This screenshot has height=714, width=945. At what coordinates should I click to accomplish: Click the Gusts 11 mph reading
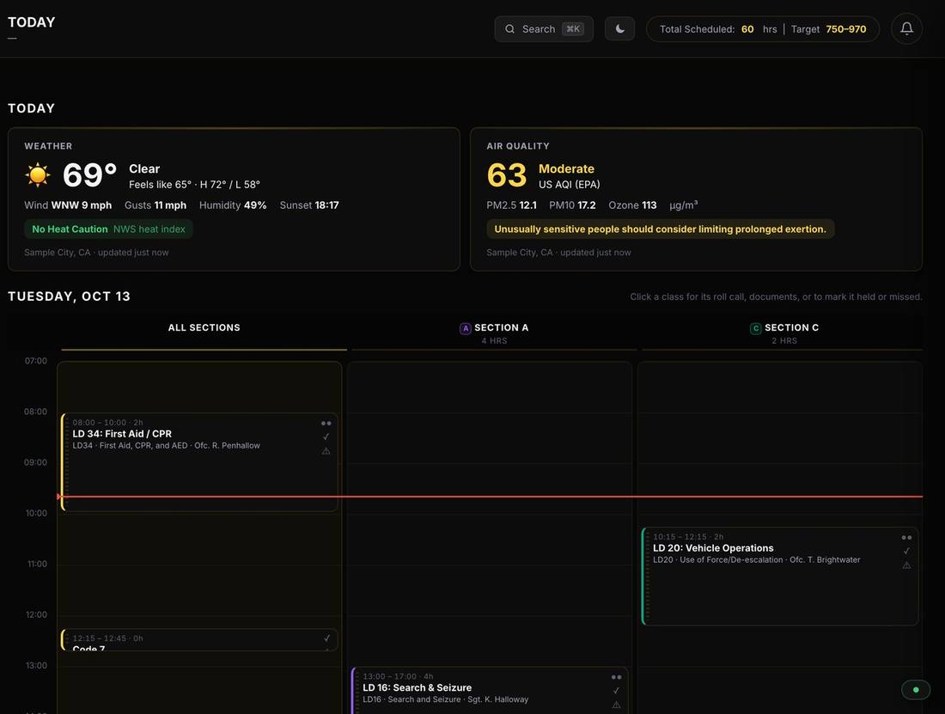pos(155,204)
